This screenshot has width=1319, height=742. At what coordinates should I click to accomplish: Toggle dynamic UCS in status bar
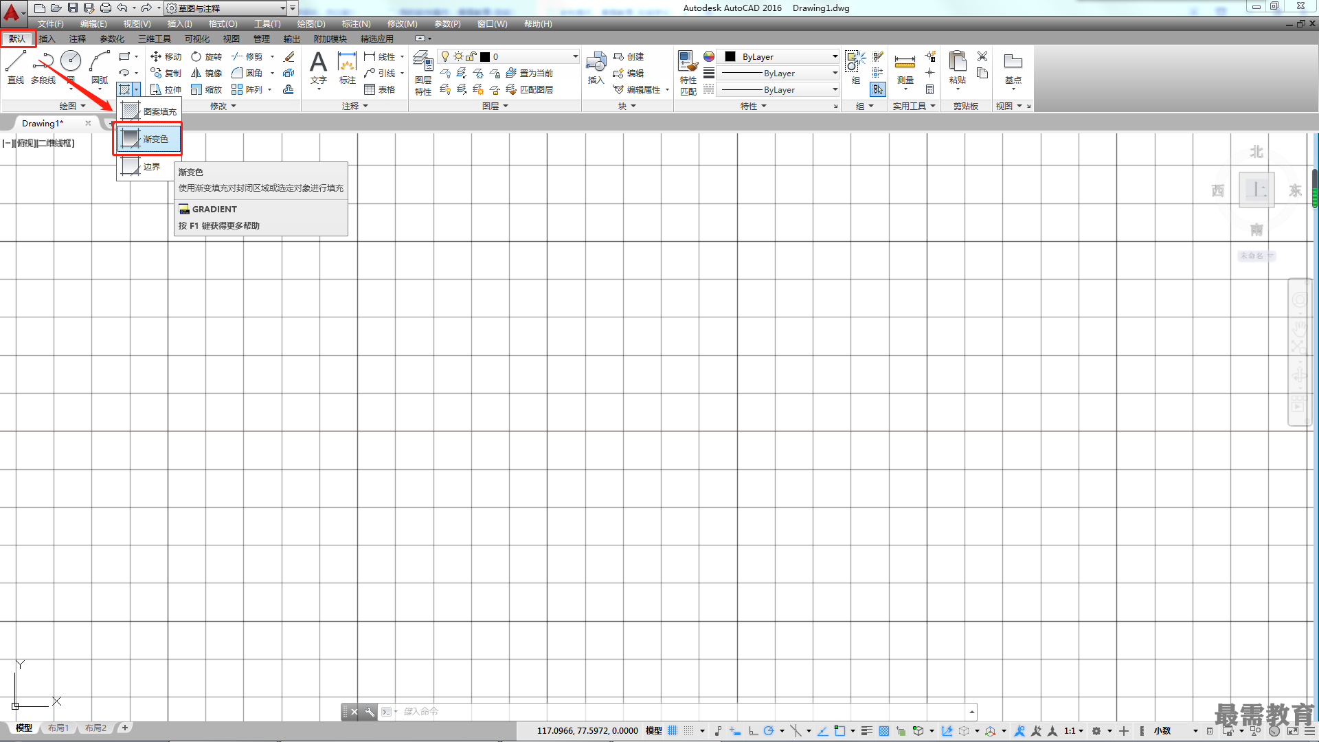point(947,731)
